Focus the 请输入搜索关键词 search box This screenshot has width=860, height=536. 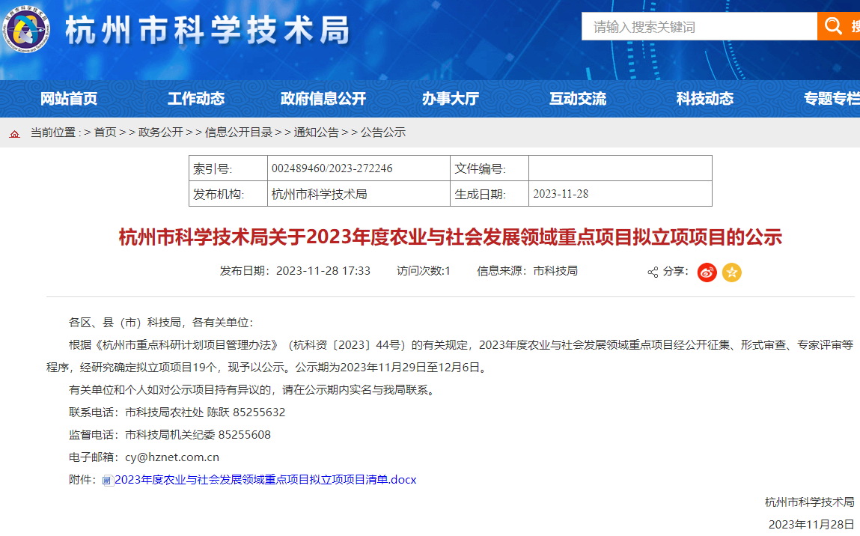click(x=699, y=27)
